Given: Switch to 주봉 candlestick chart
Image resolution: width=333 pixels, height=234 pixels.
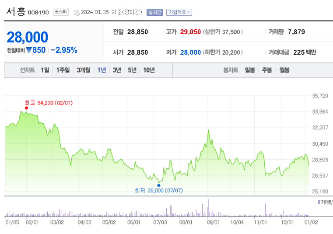Looking at the screenshot, I should tap(267, 70).
